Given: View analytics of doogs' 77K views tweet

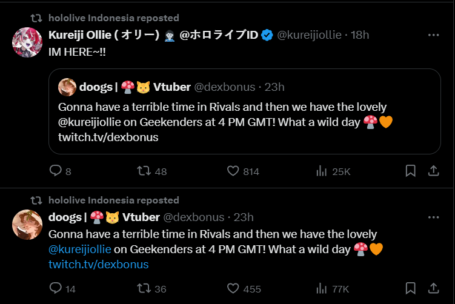Looking at the screenshot, I should coord(322,289).
